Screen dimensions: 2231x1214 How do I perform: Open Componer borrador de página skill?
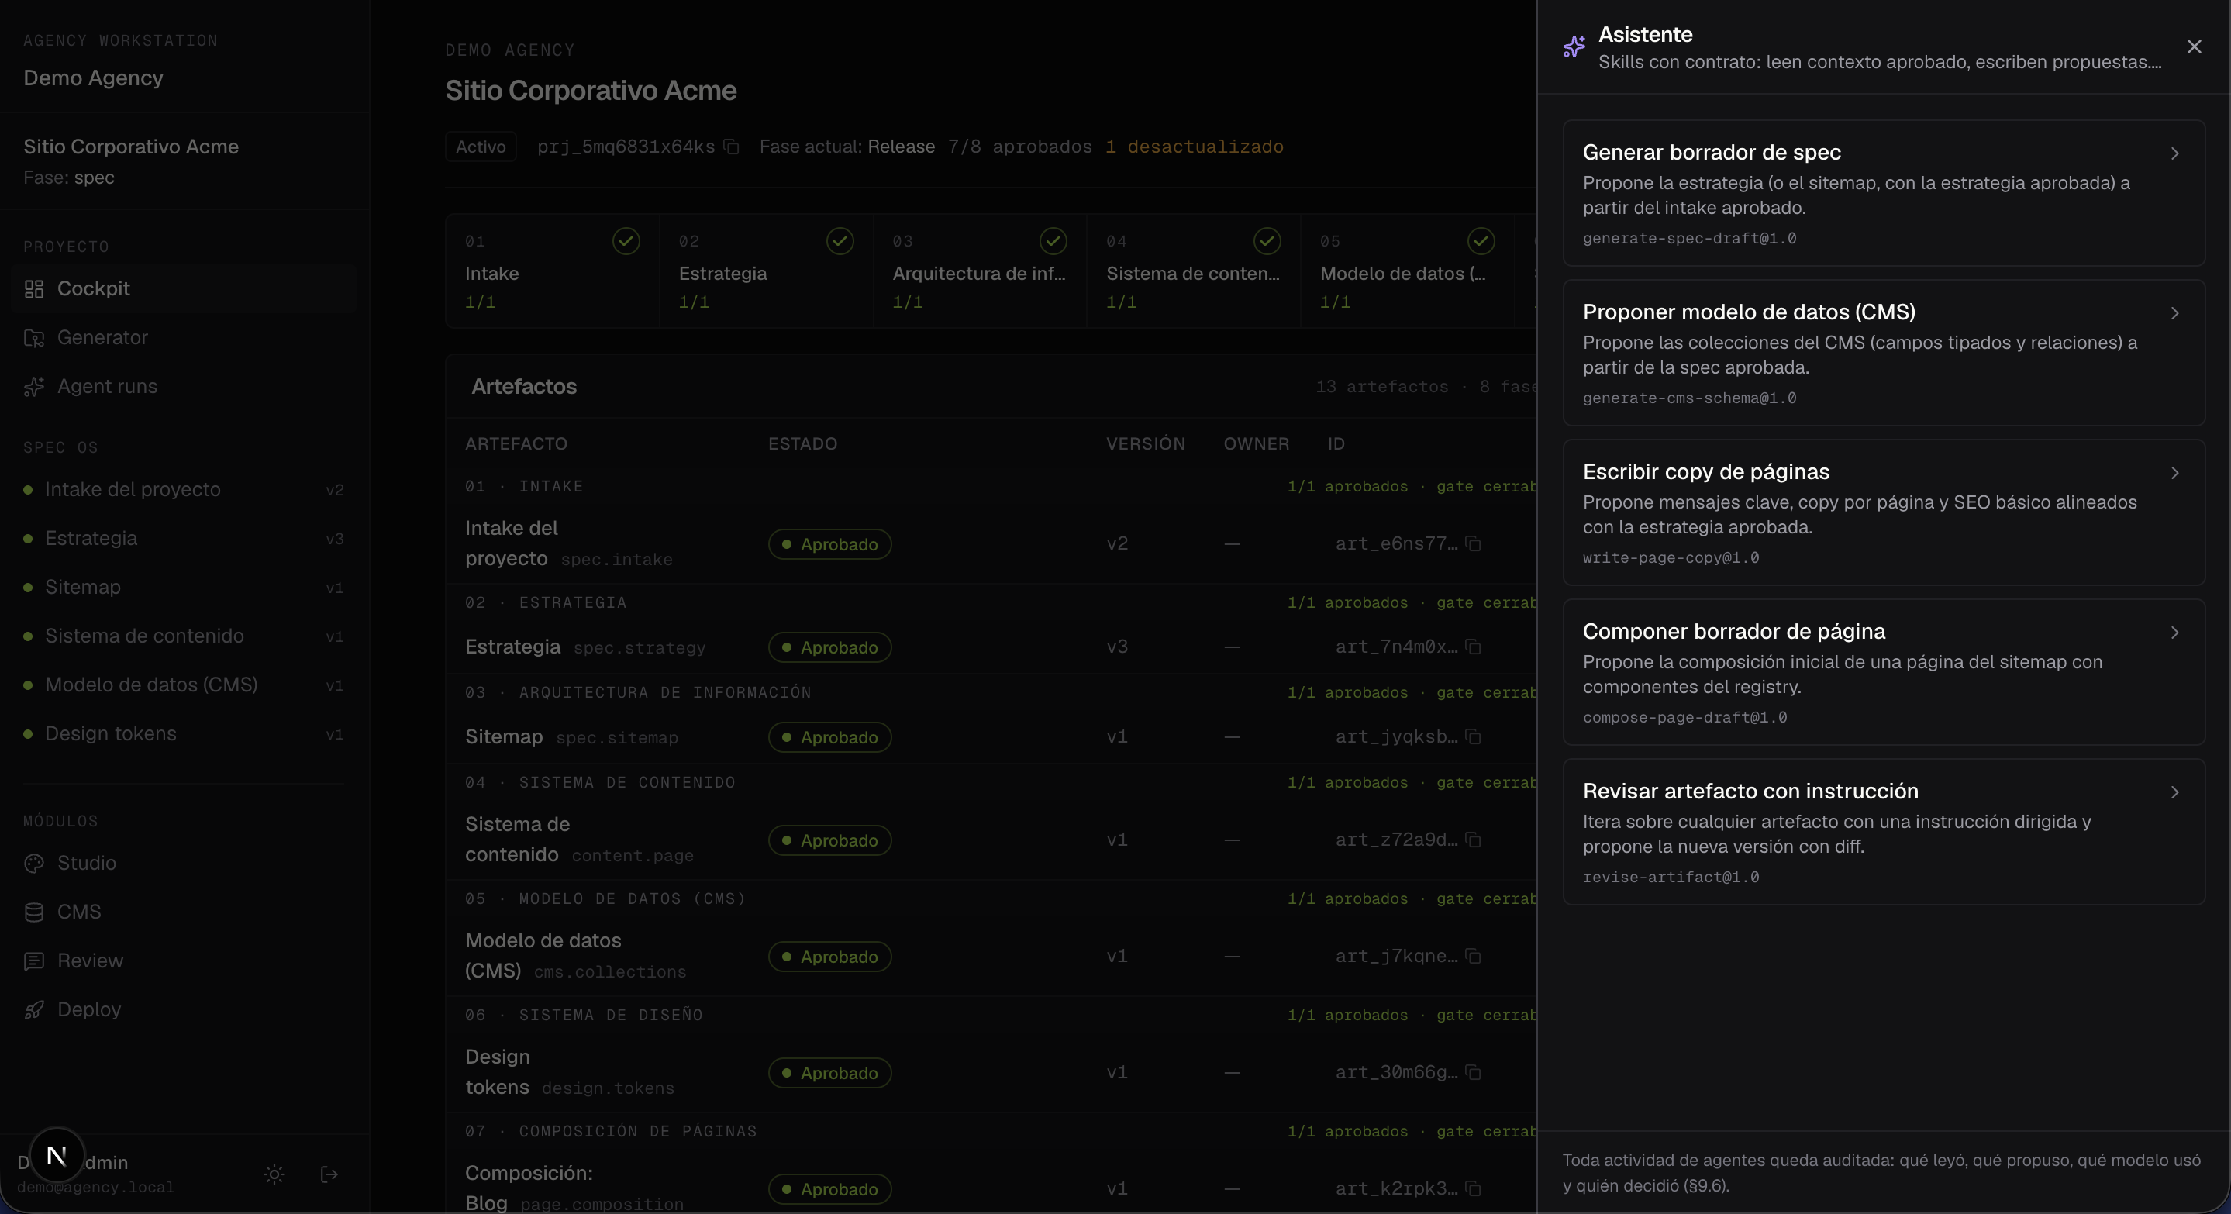[x=1884, y=672]
